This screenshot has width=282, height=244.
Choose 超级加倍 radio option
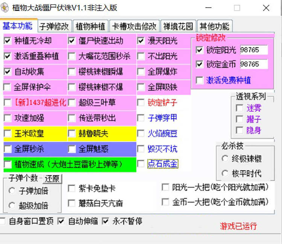click(12, 206)
